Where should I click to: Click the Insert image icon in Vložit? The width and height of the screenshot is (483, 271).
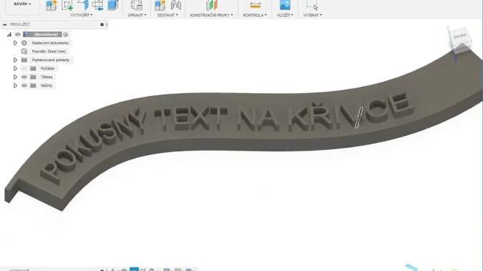tap(285, 4)
